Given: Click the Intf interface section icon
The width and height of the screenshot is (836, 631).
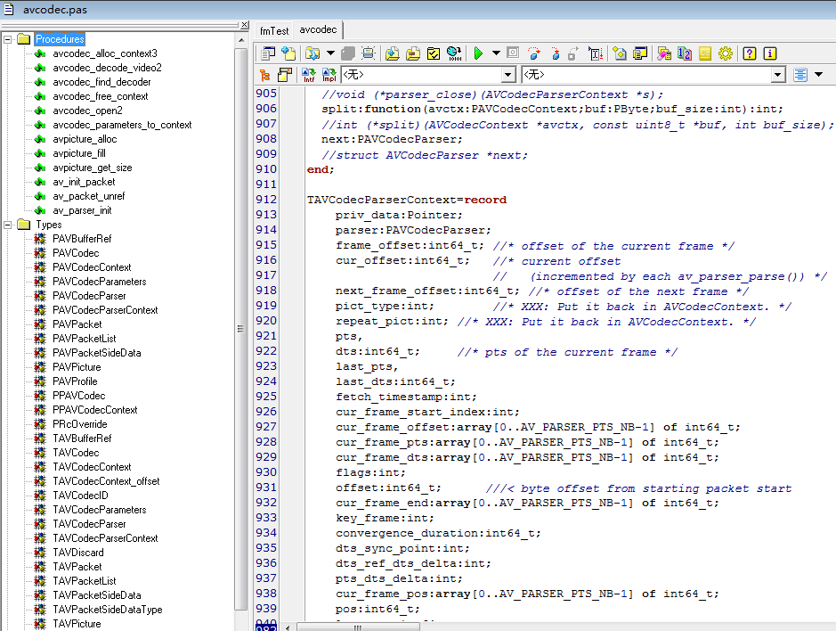Looking at the screenshot, I should click(308, 75).
